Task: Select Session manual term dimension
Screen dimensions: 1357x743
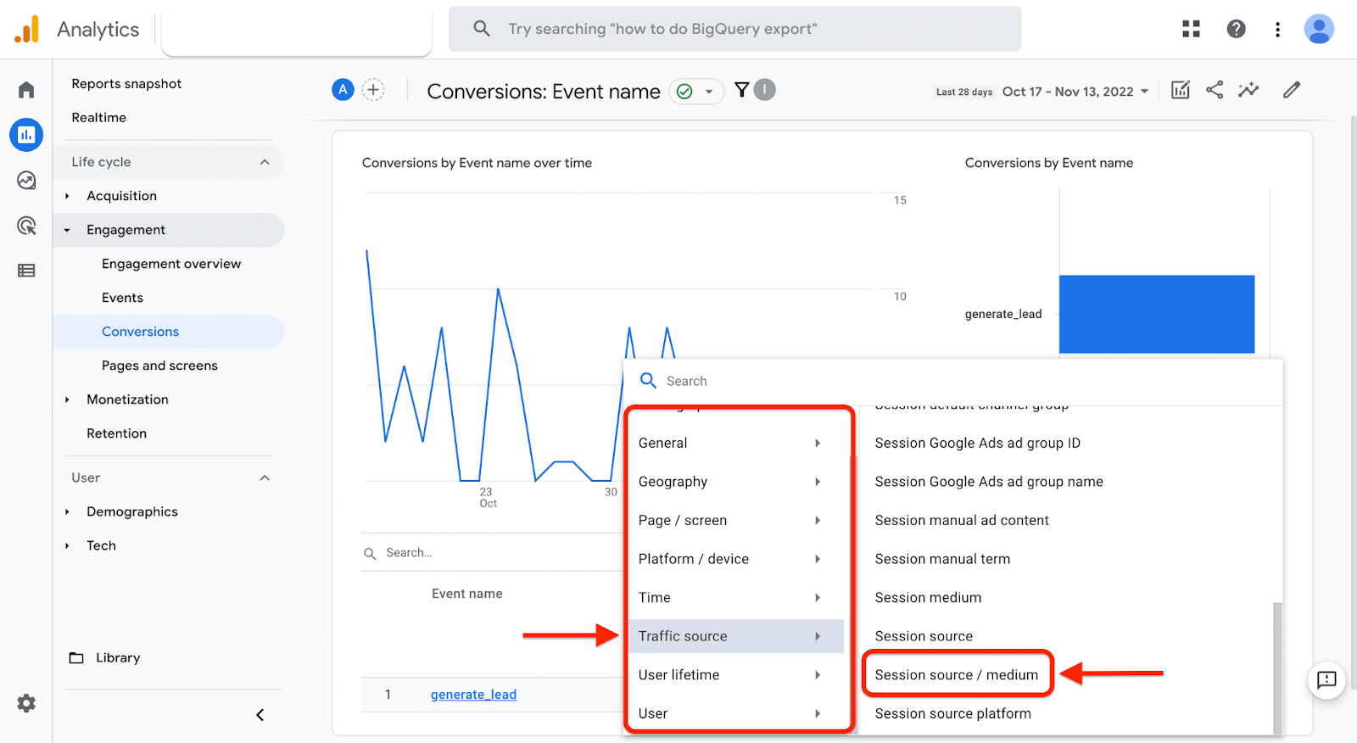Action: (942, 559)
